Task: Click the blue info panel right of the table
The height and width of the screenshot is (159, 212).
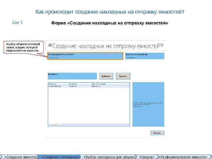Action: click(148, 104)
